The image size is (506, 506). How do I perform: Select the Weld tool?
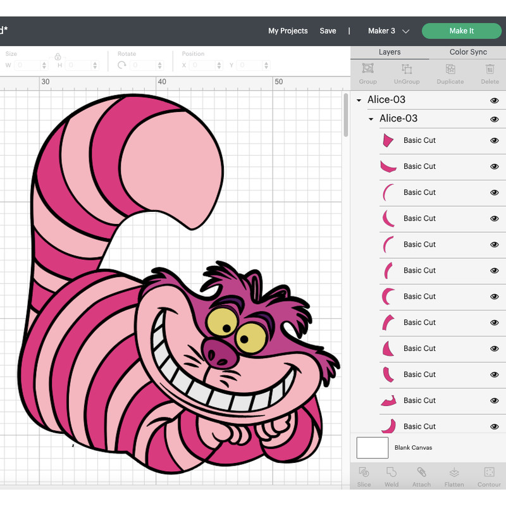392,476
